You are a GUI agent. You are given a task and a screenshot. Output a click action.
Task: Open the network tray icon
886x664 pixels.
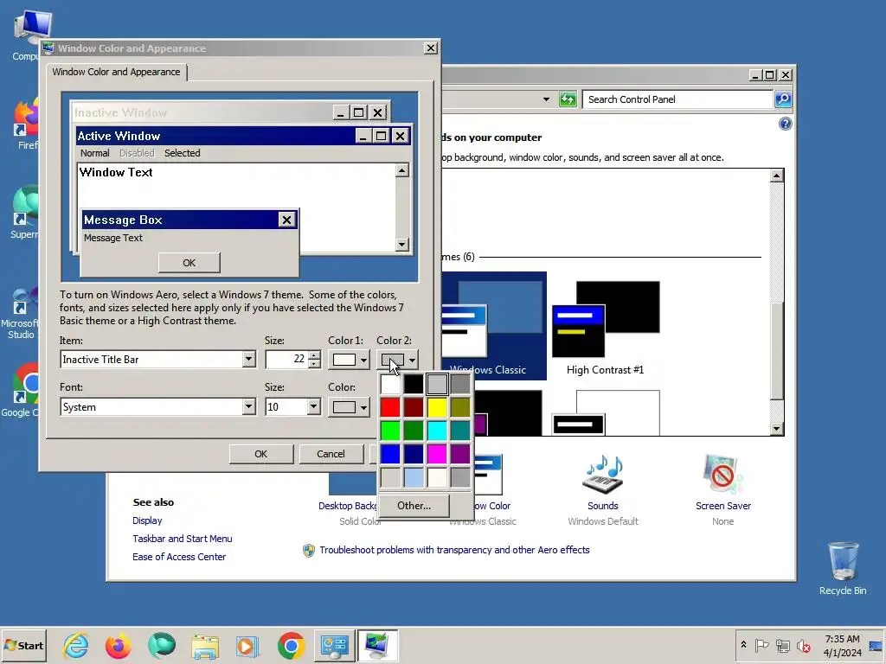click(x=782, y=645)
